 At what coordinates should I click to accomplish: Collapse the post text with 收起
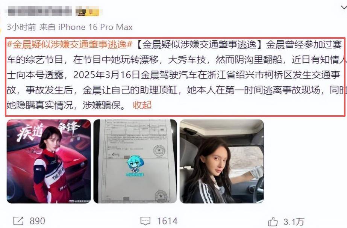(x=142, y=105)
